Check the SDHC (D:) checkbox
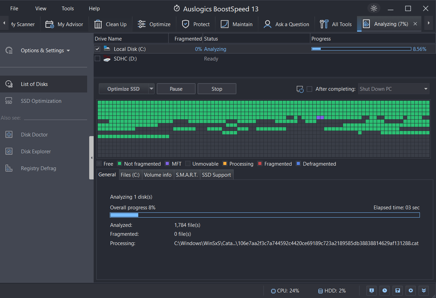The width and height of the screenshot is (436, 298). pyautogui.click(x=97, y=58)
